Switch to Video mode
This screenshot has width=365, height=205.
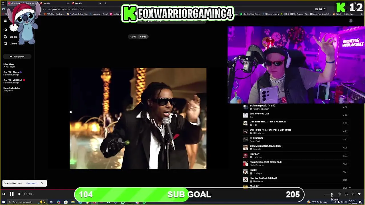tap(143, 36)
